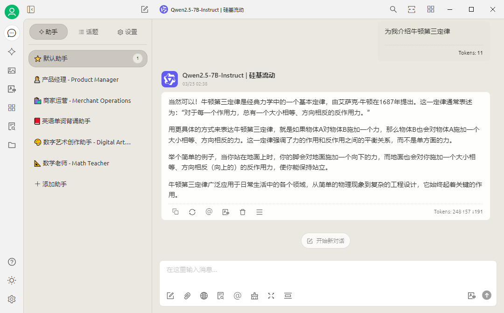504x313 pixels.
Task: Open the message's more options menu
Action: coord(259,212)
